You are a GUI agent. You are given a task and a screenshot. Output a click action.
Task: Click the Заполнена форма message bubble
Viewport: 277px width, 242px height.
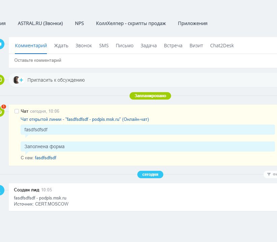148,146
